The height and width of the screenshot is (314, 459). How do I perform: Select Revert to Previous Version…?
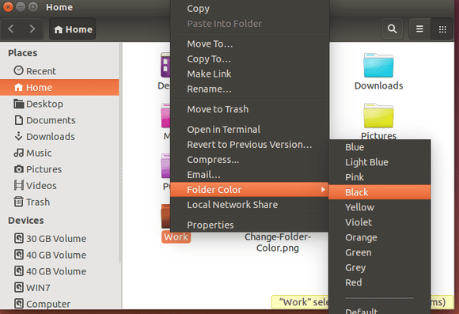[x=249, y=145]
